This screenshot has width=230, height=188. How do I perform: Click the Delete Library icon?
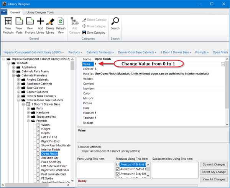[50, 22]
